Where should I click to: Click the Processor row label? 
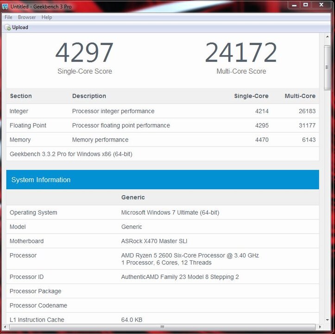click(23, 256)
